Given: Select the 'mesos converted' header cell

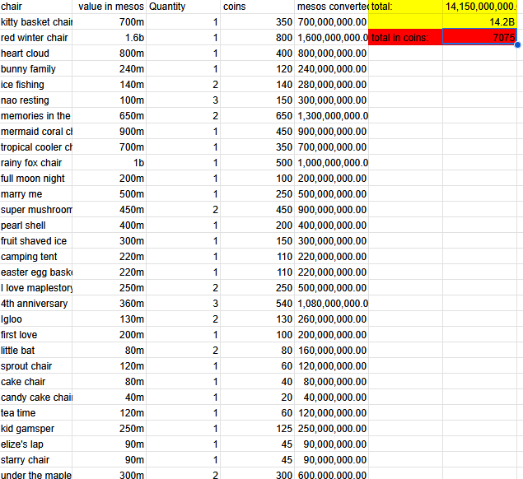Looking at the screenshot, I should pos(332,7).
